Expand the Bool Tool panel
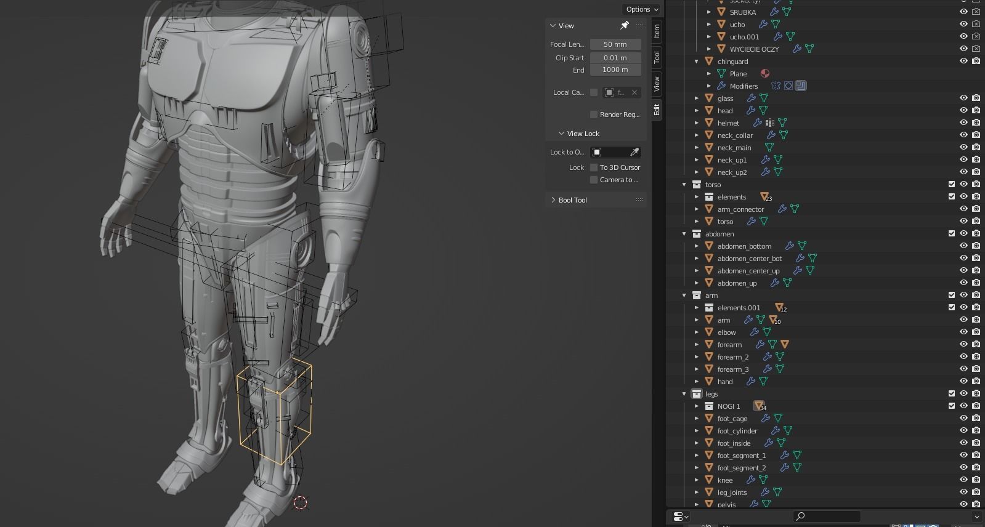 point(553,200)
